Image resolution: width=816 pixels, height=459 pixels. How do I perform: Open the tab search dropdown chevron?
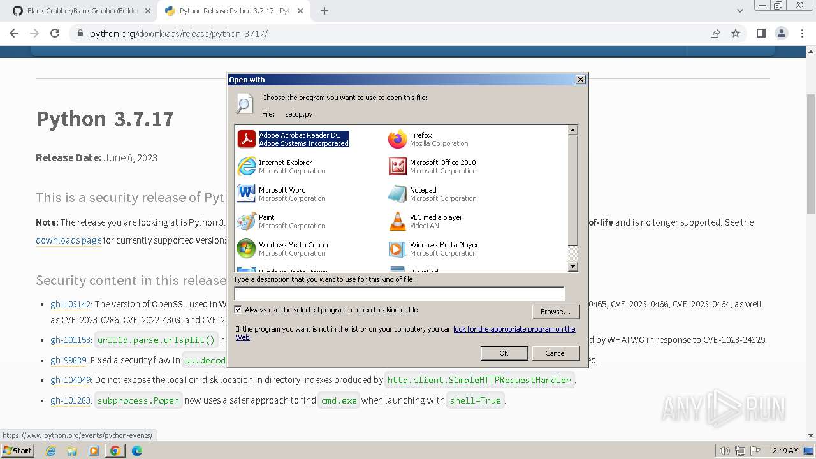(739, 11)
